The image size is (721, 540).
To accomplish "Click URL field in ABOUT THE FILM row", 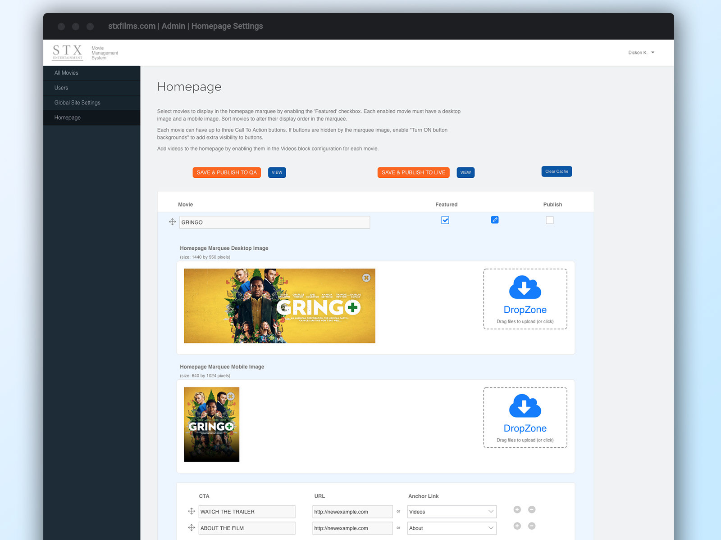I will [353, 528].
